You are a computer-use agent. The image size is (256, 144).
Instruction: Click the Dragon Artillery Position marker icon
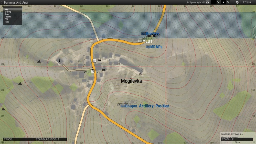click(x=123, y=106)
